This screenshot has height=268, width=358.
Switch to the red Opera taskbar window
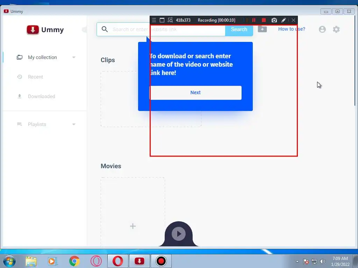point(117,261)
